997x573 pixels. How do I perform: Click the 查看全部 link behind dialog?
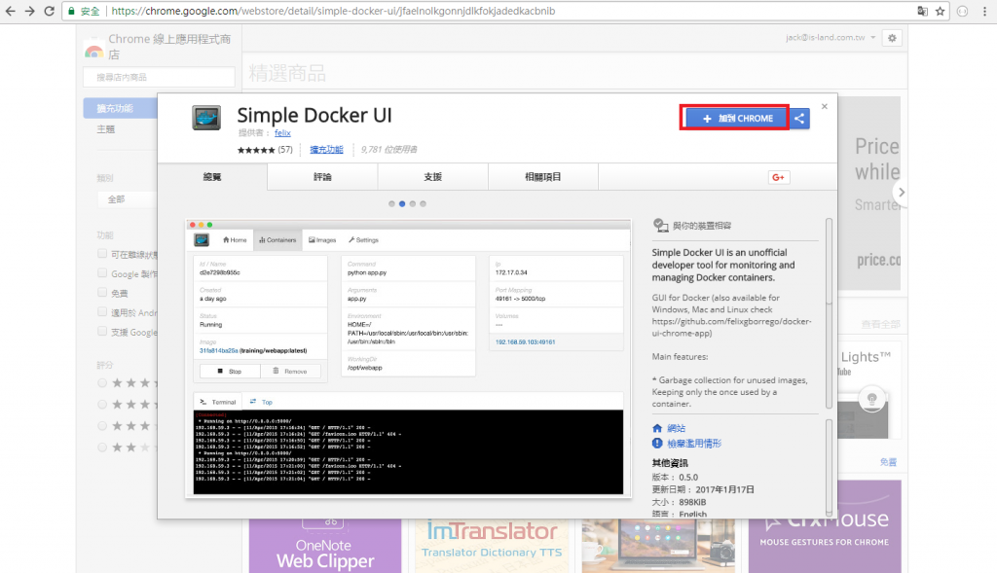pos(880,325)
